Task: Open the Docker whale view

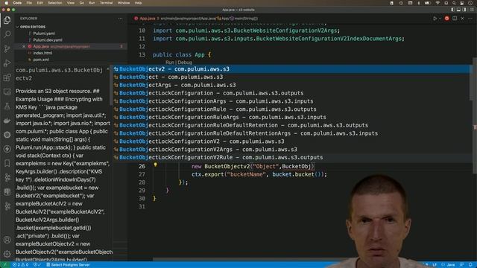Action: (7, 121)
